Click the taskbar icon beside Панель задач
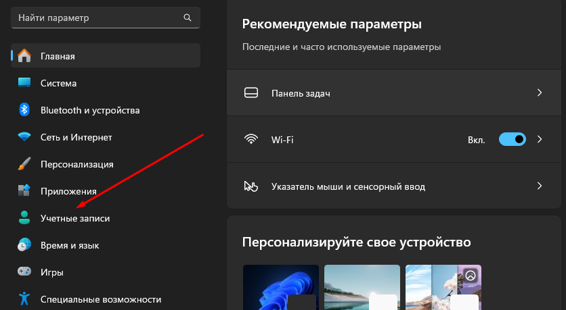 (251, 93)
